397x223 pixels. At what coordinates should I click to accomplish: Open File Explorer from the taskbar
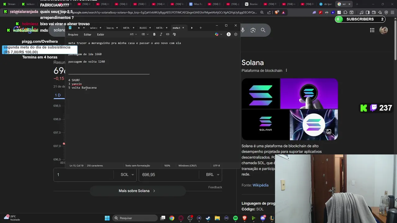pos(217,218)
